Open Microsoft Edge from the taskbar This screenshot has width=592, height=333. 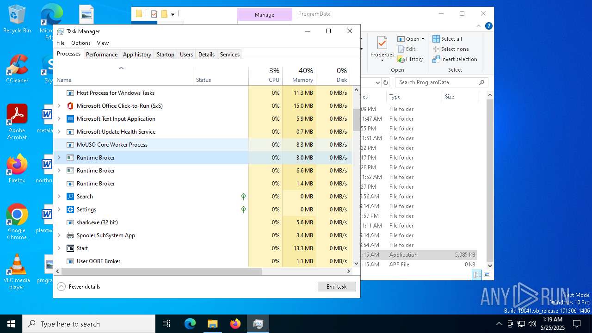click(x=190, y=324)
